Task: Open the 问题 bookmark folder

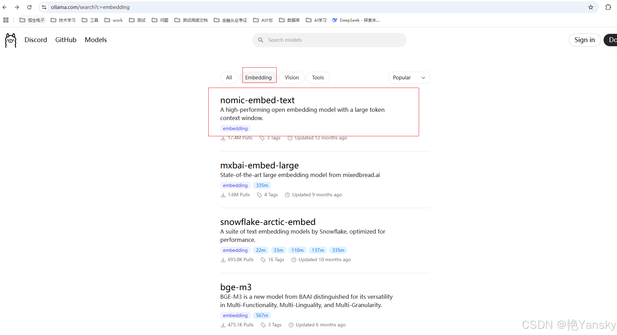Action: tap(160, 20)
